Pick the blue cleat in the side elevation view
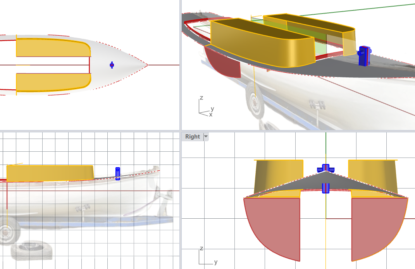 coord(118,173)
